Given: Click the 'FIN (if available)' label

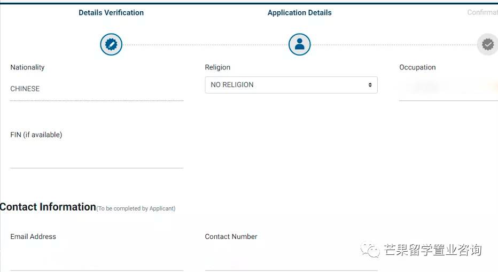Looking at the screenshot, I should click(x=36, y=135).
